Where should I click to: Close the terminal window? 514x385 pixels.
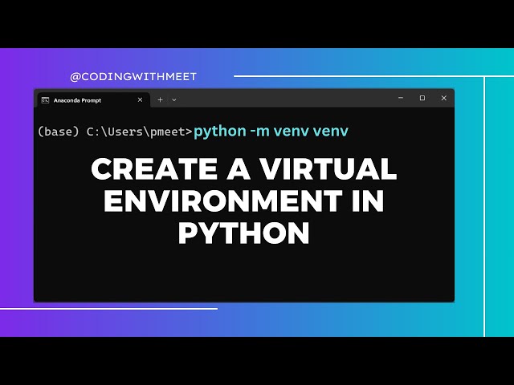444,98
